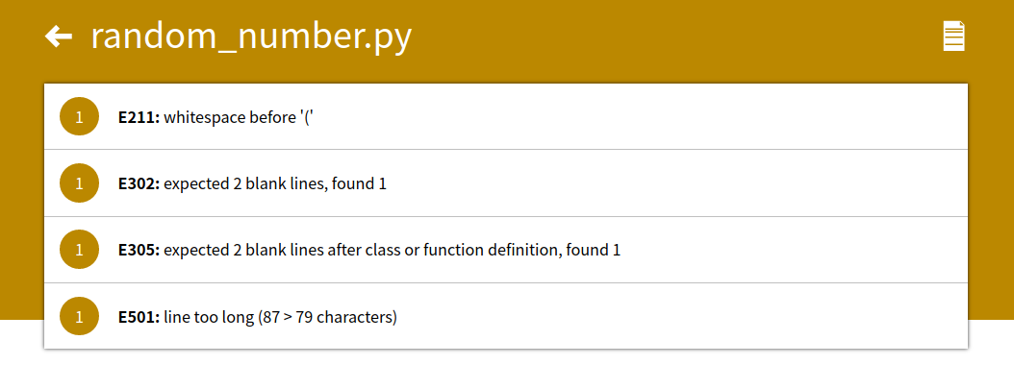The image size is (1014, 389).
Task: Click the E501 count badge circle
Action: coord(80,316)
